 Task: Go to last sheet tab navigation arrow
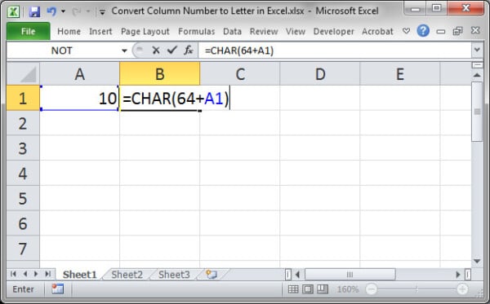(47, 274)
